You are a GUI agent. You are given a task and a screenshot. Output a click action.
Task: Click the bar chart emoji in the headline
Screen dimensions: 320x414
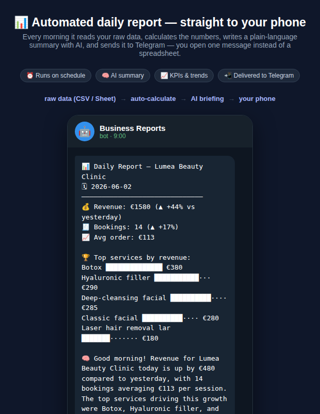point(21,22)
